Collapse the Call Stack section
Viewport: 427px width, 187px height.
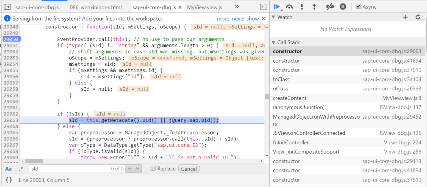tap(273, 42)
